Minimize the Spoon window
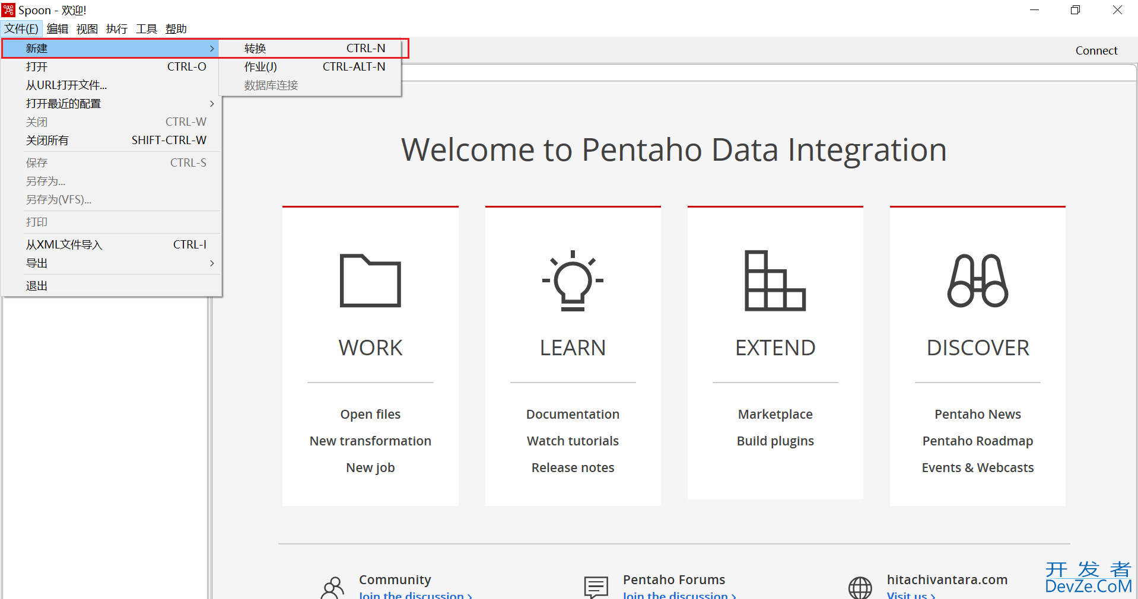This screenshot has width=1138, height=599. (x=1034, y=10)
